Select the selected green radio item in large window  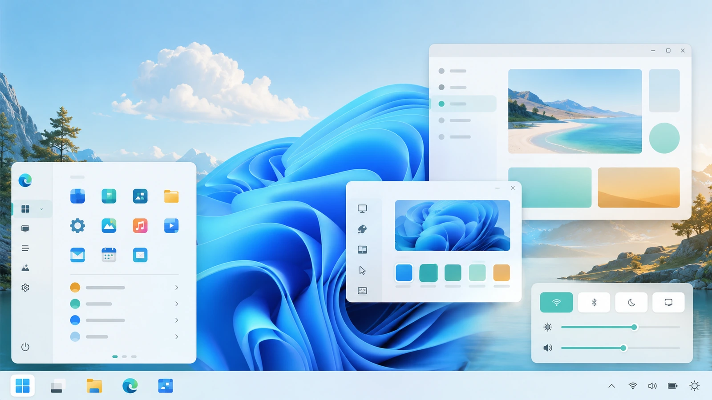(441, 104)
